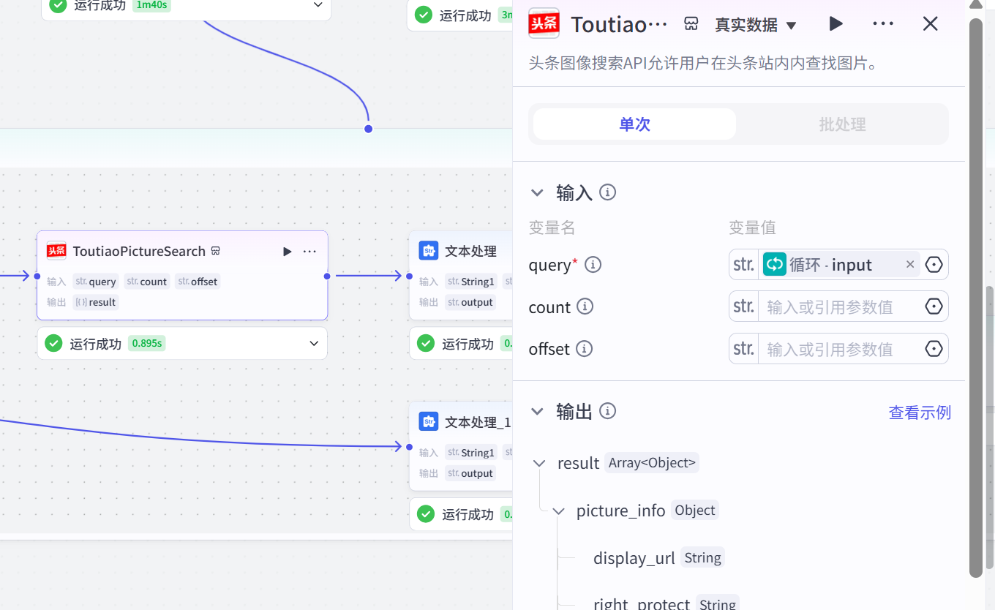Click the loop connection endpoint dot
995x610 pixels.
click(x=369, y=129)
